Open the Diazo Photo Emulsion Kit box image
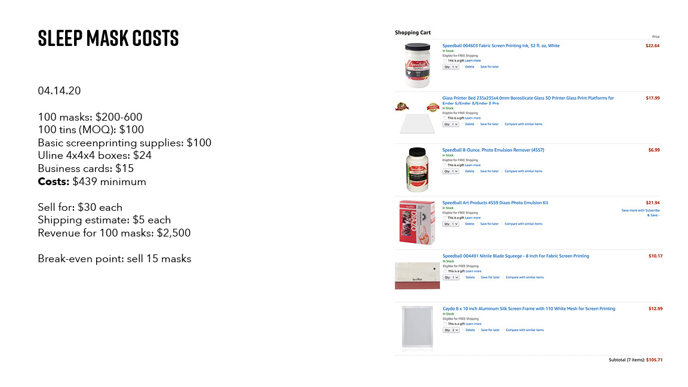The height and width of the screenshot is (387, 688). pyautogui.click(x=417, y=222)
